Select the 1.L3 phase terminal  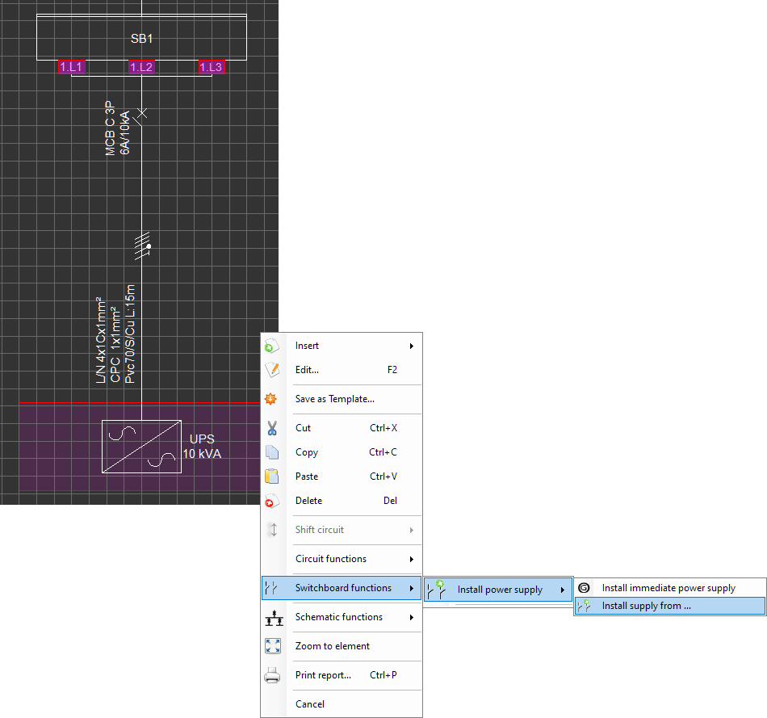pyautogui.click(x=212, y=67)
